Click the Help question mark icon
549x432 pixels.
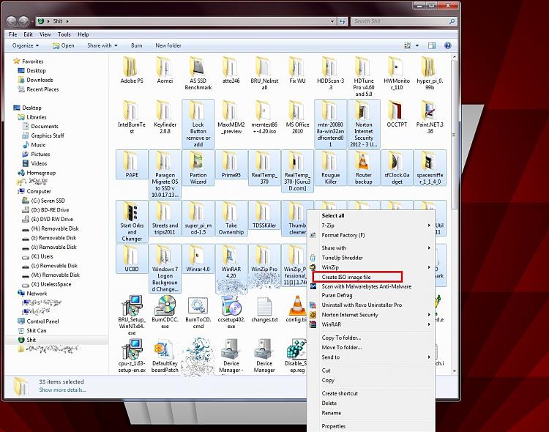(447, 45)
